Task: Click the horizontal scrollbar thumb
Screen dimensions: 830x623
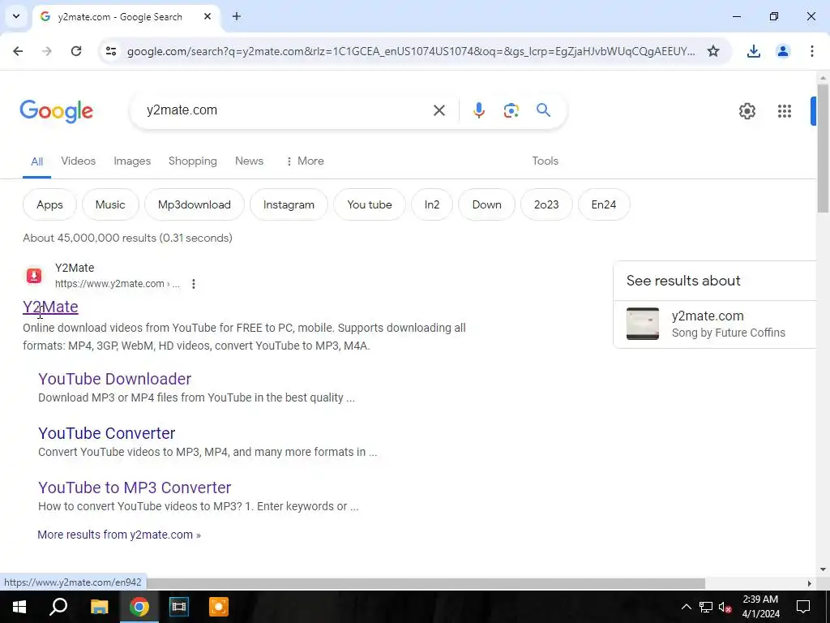Action: click(426, 583)
